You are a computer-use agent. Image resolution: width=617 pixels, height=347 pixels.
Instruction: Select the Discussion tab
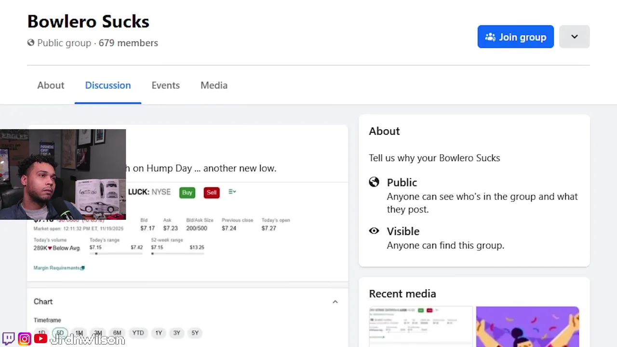[x=108, y=85]
